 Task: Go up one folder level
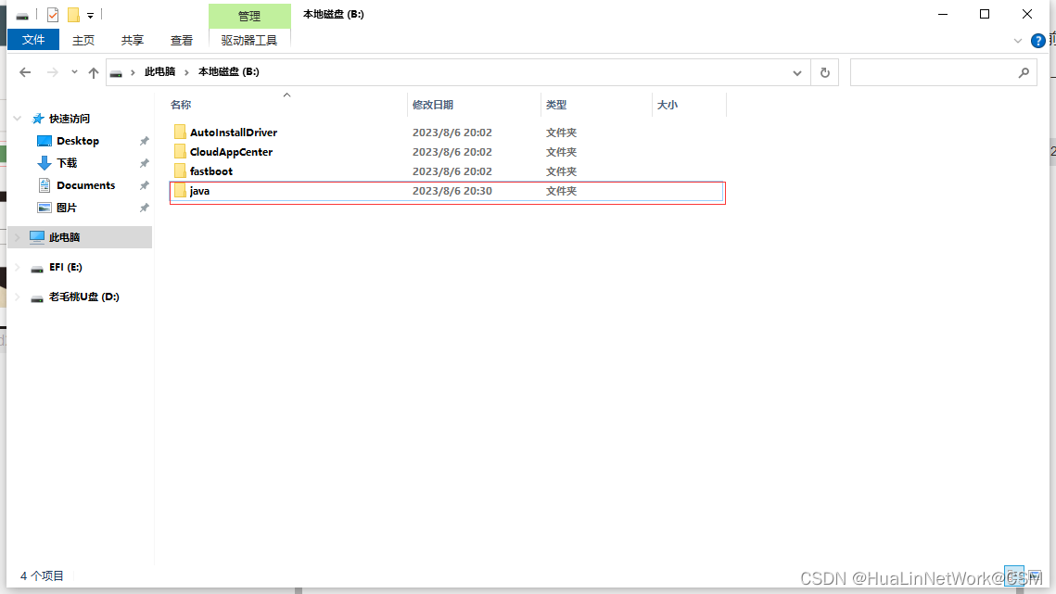pos(94,72)
